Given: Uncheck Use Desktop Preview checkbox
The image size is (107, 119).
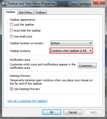Looking at the screenshot, I should [11, 89].
